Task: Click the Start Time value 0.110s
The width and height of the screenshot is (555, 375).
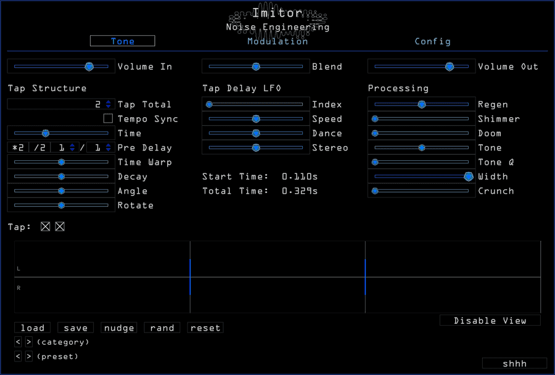Action: click(x=300, y=176)
